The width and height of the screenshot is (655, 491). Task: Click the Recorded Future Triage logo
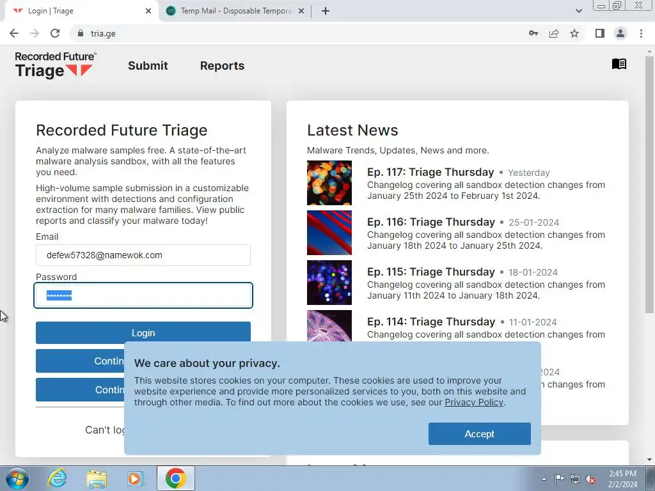(56, 65)
